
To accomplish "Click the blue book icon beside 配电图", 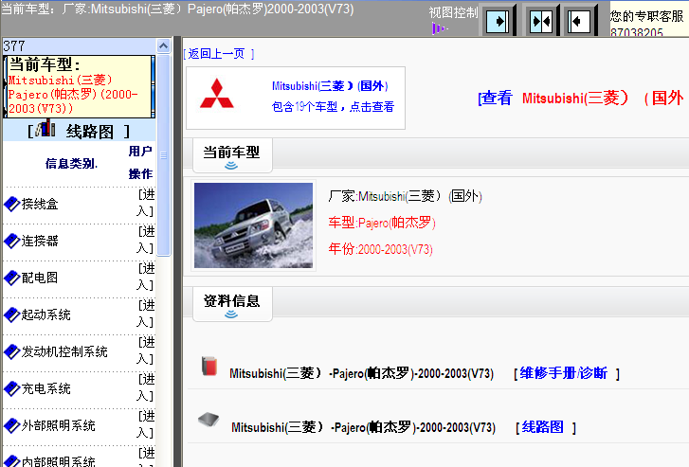I will [12, 278].
